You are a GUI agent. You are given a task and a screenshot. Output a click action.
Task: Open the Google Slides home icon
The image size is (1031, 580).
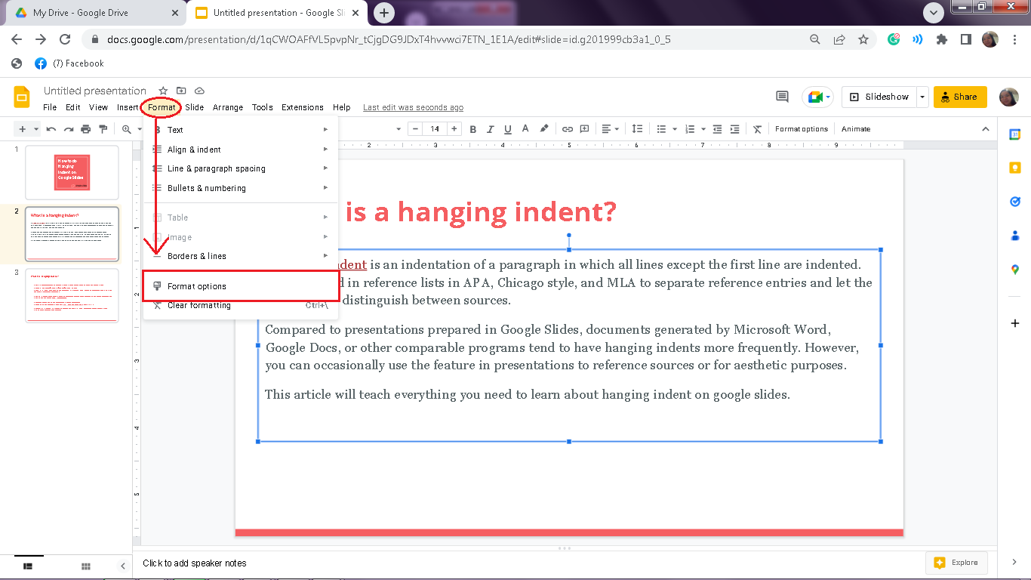pyautogui.click(x=22, y=97)
